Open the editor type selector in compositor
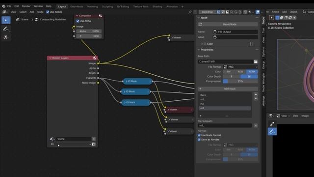The width and height of the screenshot is (314, 177). click(x=5, y=12)
